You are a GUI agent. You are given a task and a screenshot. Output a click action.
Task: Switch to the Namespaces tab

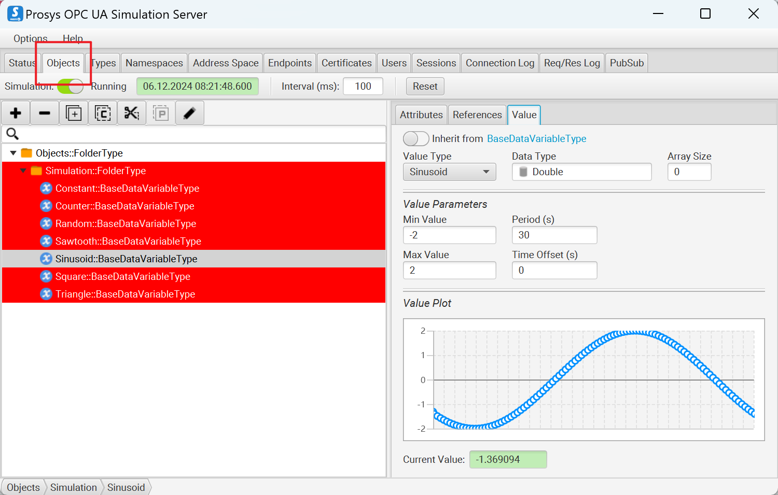click(154, 63)
